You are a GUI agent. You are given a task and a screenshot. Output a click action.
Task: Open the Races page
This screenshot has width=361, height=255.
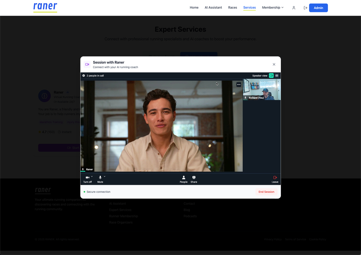[232, 8]
